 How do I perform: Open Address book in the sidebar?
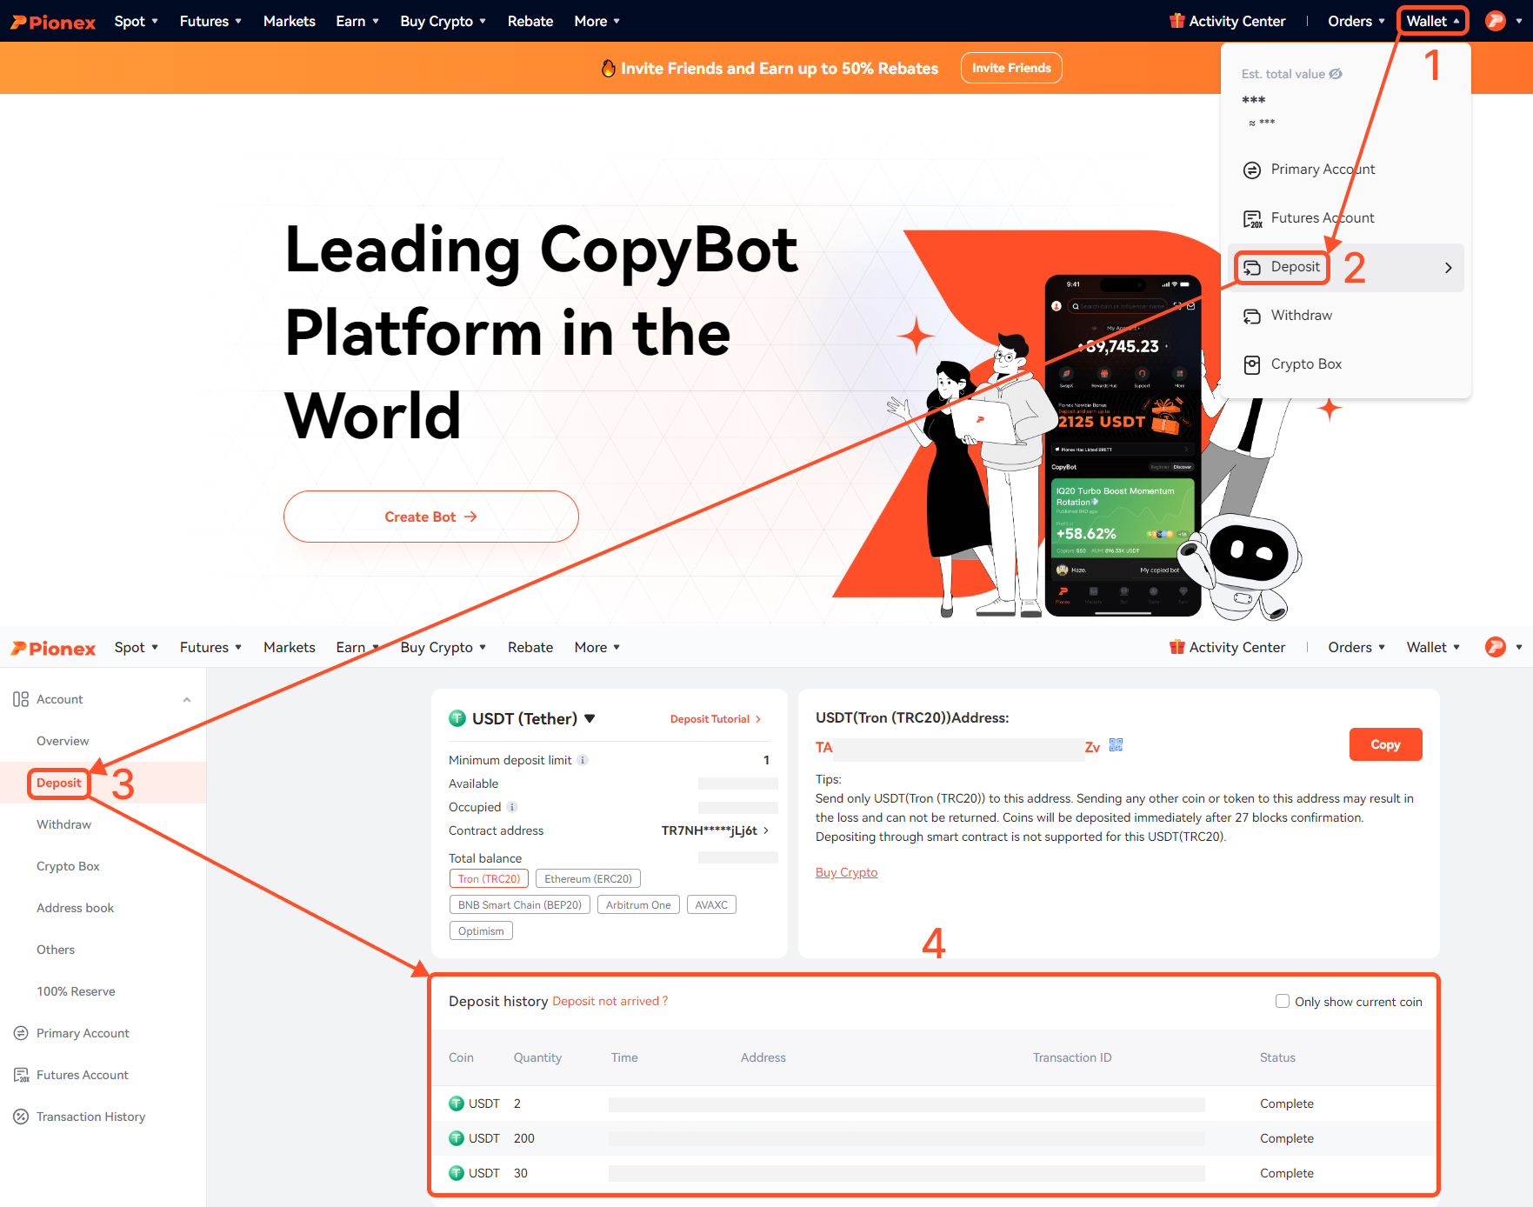[x=75, y=908]
